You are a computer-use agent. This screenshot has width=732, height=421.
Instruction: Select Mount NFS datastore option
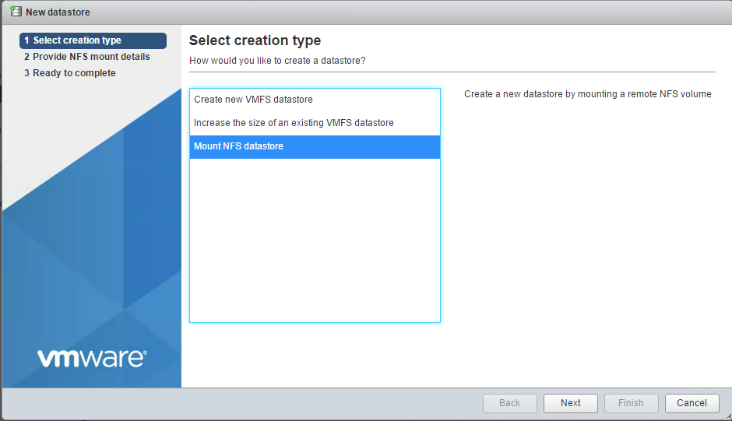point(315,146)
